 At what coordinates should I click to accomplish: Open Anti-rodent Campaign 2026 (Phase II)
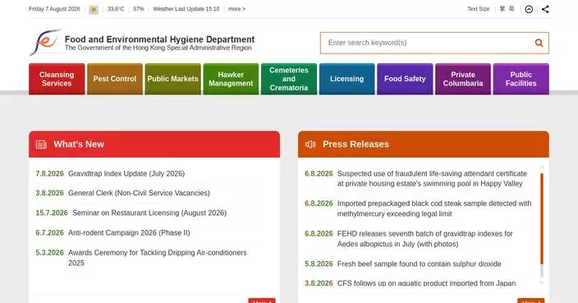click(x=129, y=233)
